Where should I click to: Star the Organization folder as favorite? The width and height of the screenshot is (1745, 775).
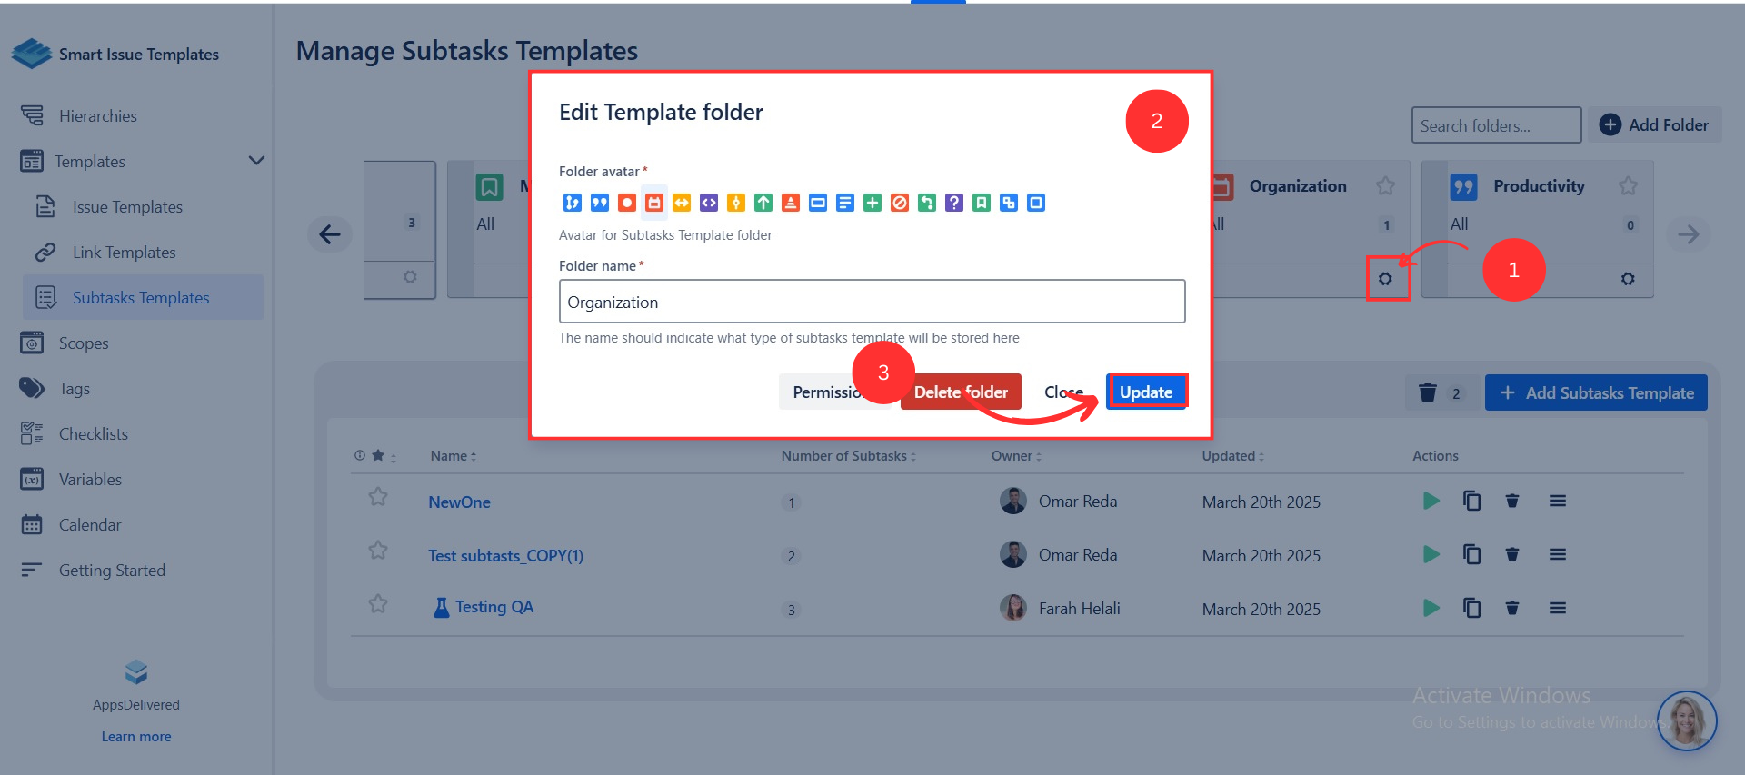(1385, 186)
